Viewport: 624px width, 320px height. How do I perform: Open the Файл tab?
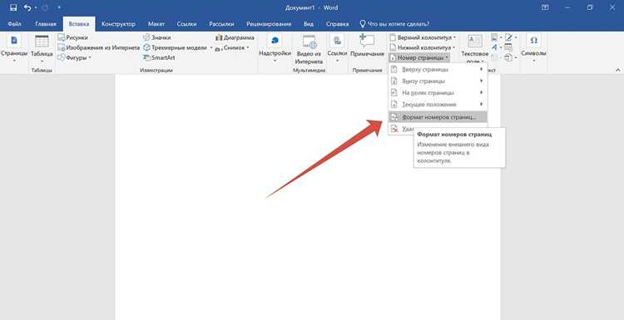click(x=14, y=24)
